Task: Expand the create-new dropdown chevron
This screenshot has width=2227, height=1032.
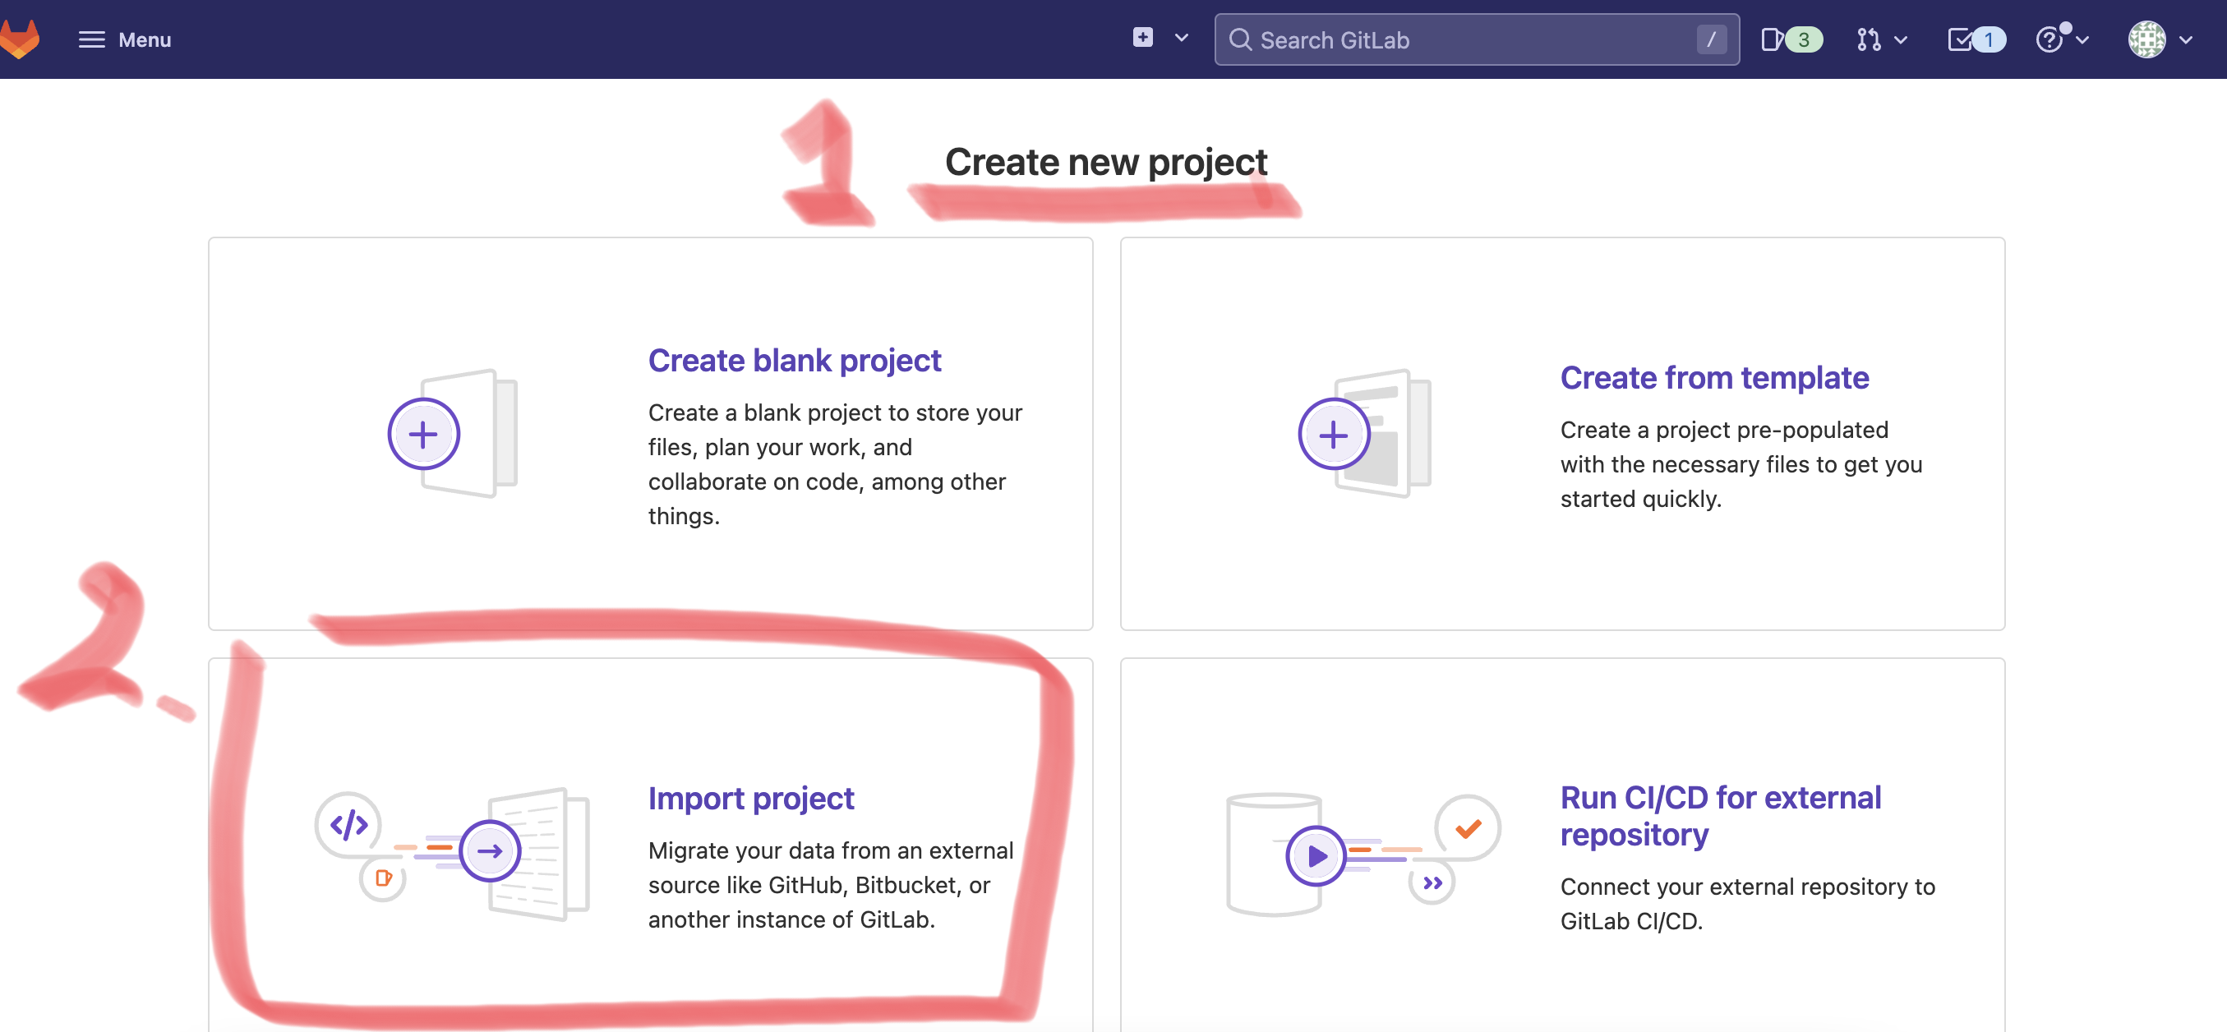Action: [x=1182, y=38]
